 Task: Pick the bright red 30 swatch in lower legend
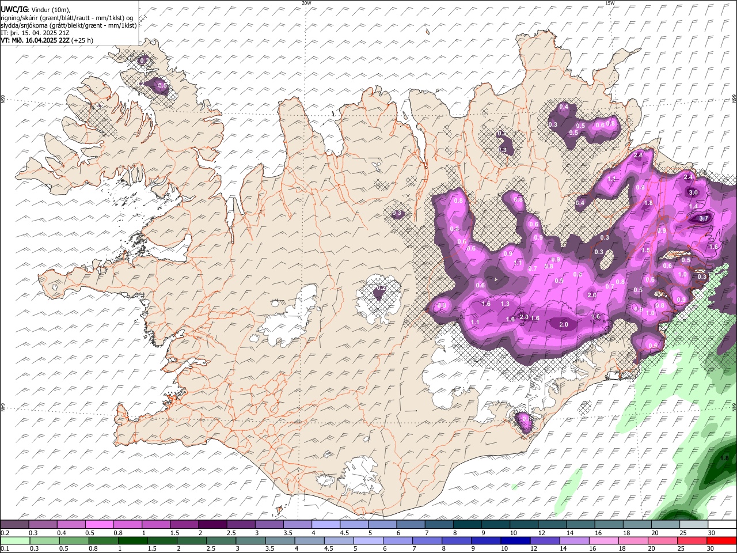click(x=722, y=541)
